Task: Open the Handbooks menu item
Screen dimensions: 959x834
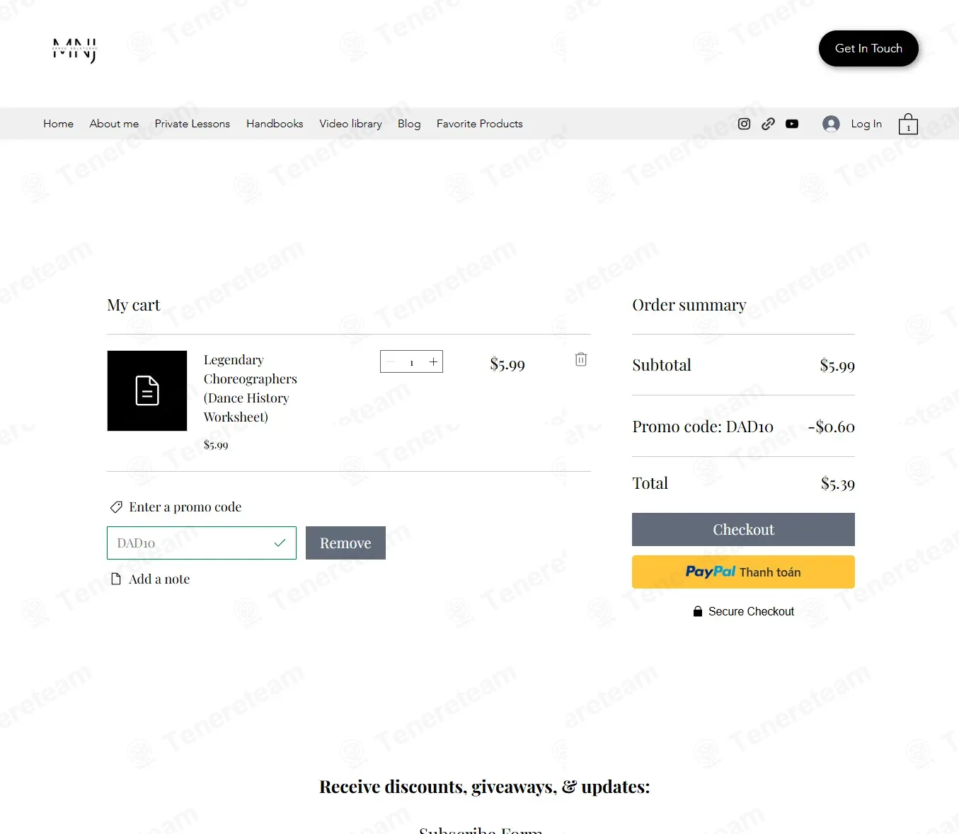Action: coord(275,124)
